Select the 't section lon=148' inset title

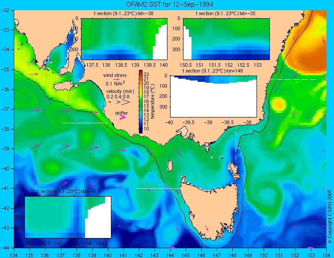coord(212,71)
